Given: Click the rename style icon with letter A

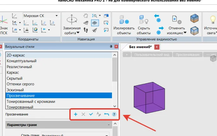Looking at the screenshot, I should [98, 114].
